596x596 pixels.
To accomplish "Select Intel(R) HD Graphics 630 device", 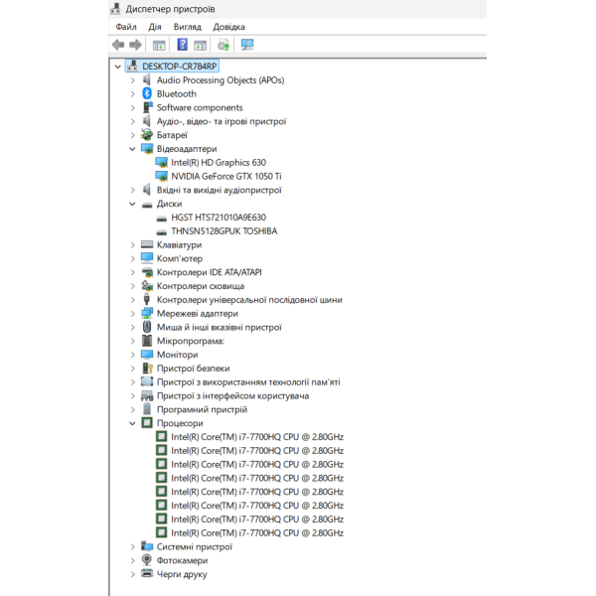I will click(x=219, y=162).
